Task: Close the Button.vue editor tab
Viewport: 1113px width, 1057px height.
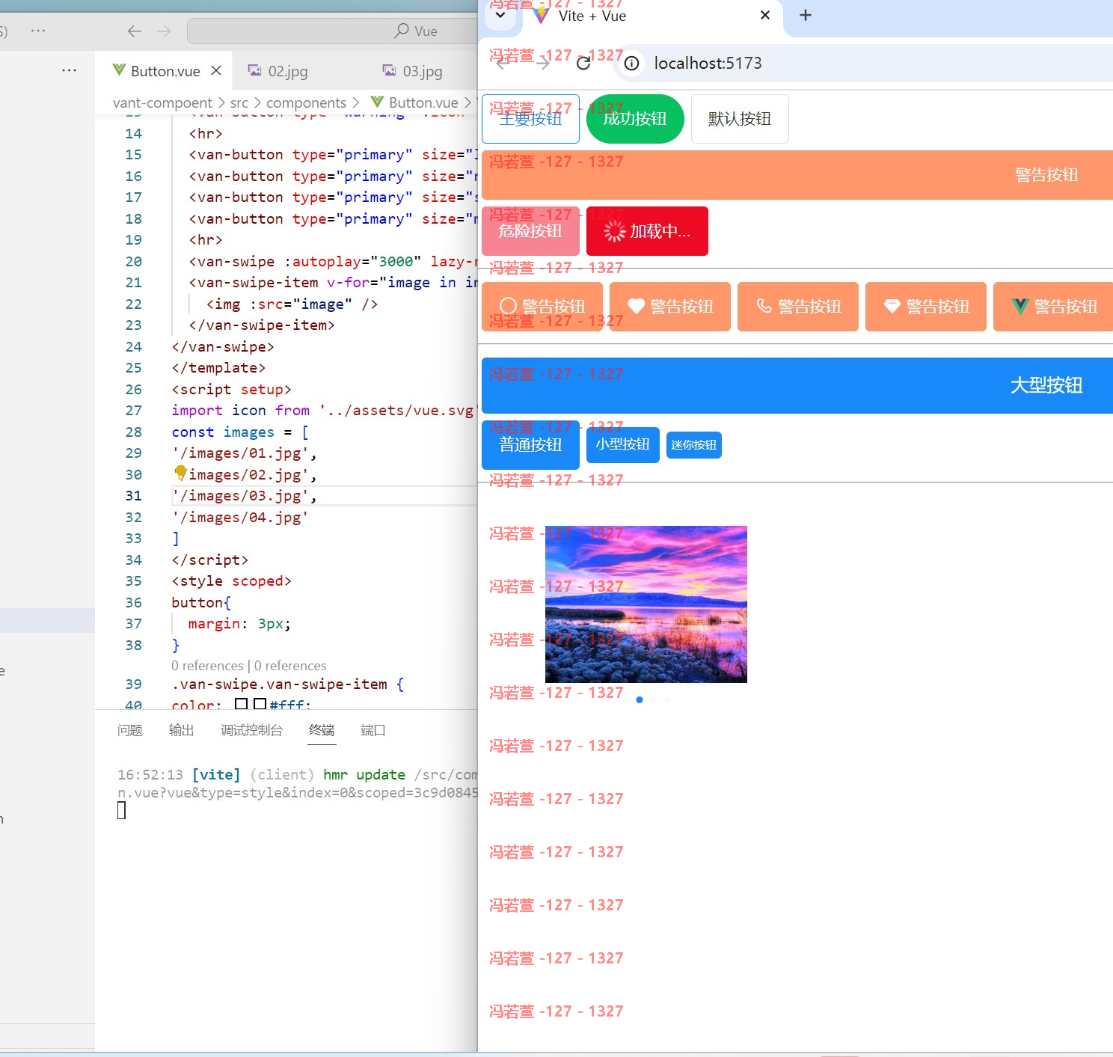Action: 216,70
